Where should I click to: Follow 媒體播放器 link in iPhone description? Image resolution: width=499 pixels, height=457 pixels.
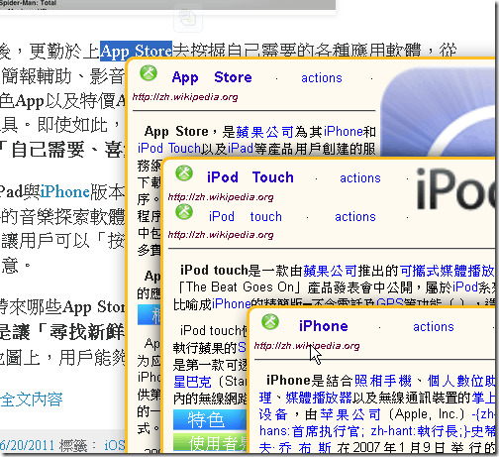[319, 398]
